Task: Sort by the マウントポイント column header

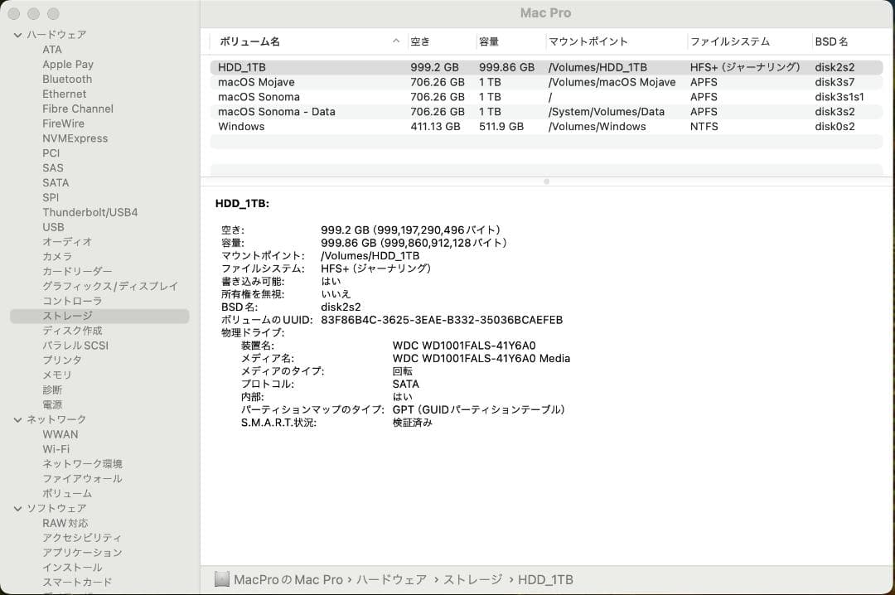Action: (588, 41)
